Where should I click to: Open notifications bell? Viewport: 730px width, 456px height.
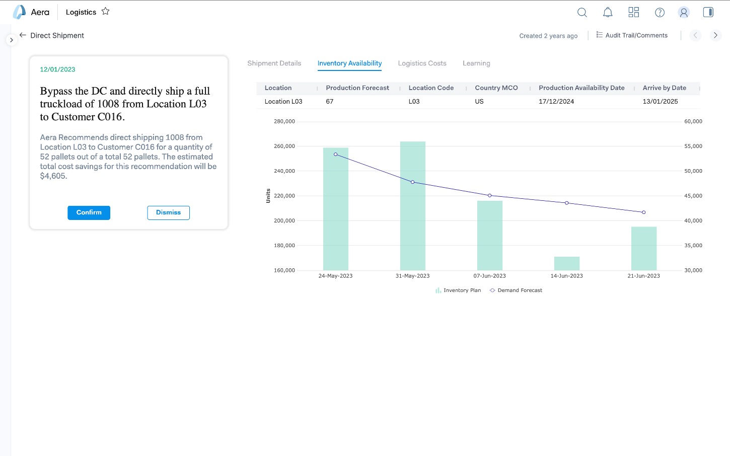(x=608, y=12)
